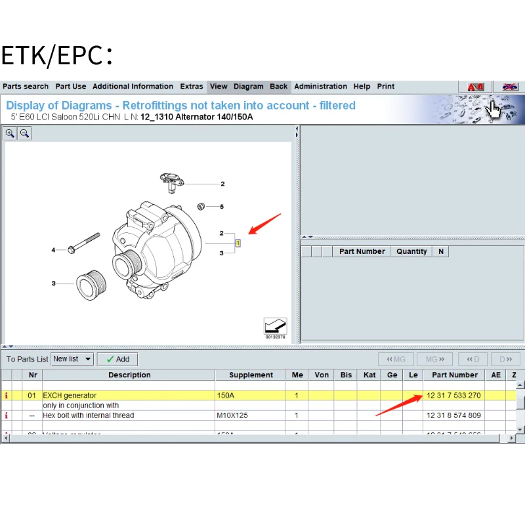Open the New list dropdown

pos(72,359)
